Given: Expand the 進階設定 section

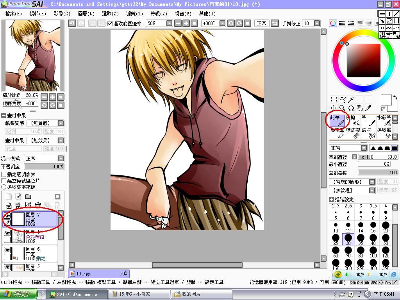Looking at the screenshot, I should coord(331,200).
